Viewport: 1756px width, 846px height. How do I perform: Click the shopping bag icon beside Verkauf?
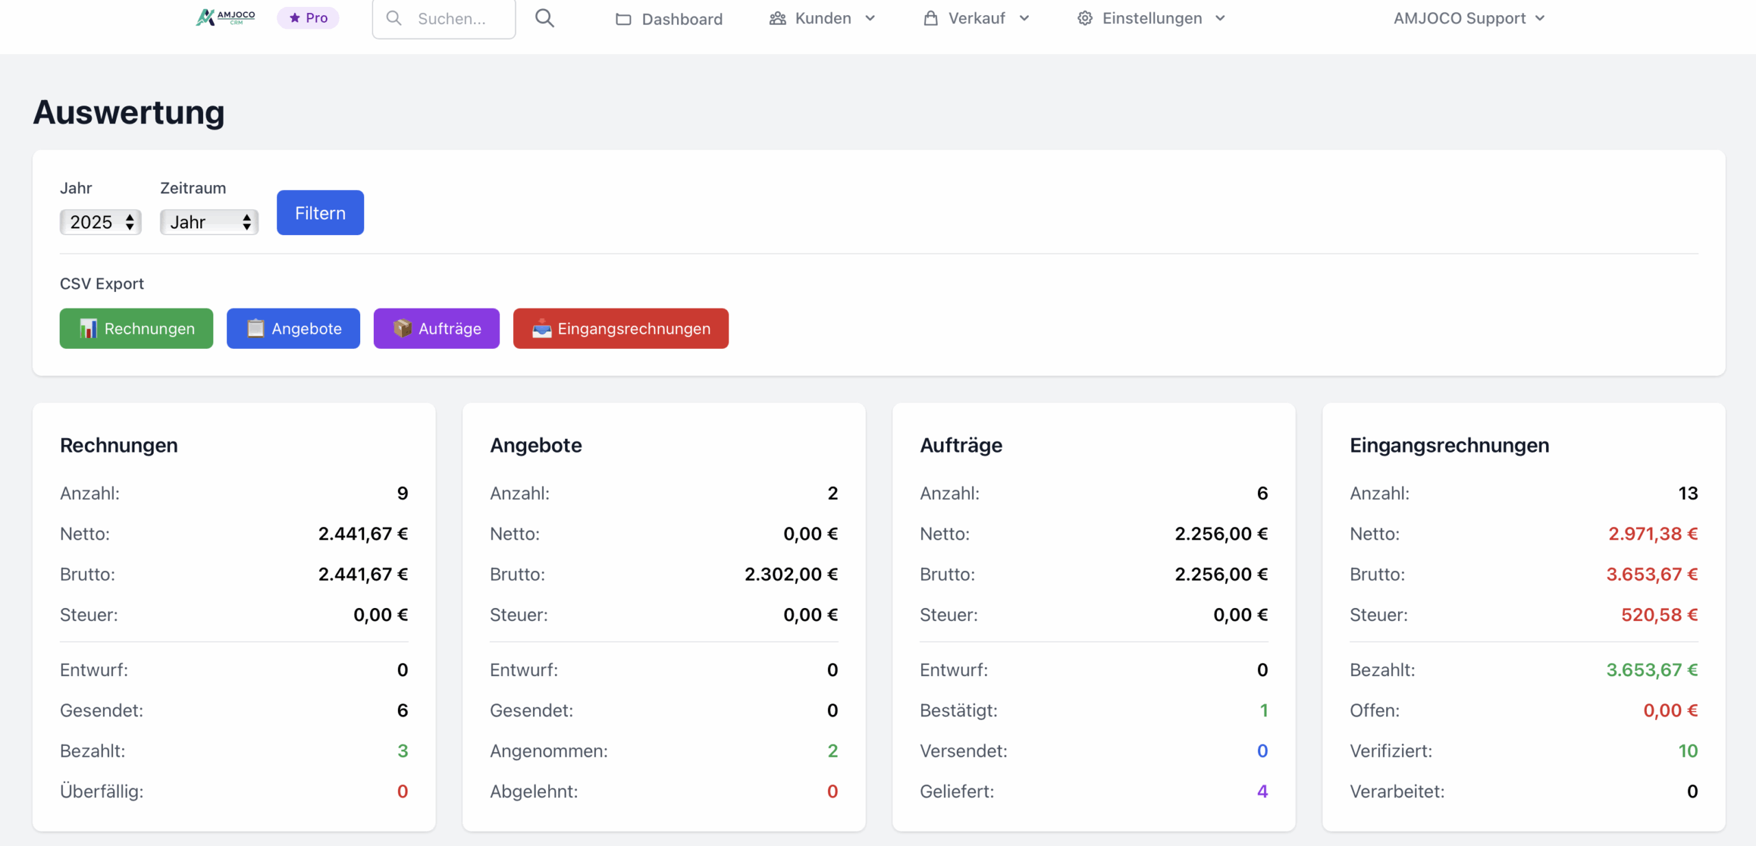click(930, 19)
